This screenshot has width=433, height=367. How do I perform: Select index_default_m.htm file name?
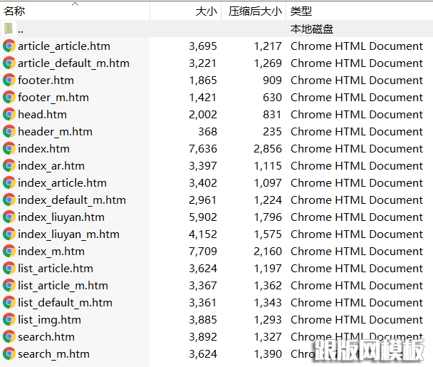point(71,200)
